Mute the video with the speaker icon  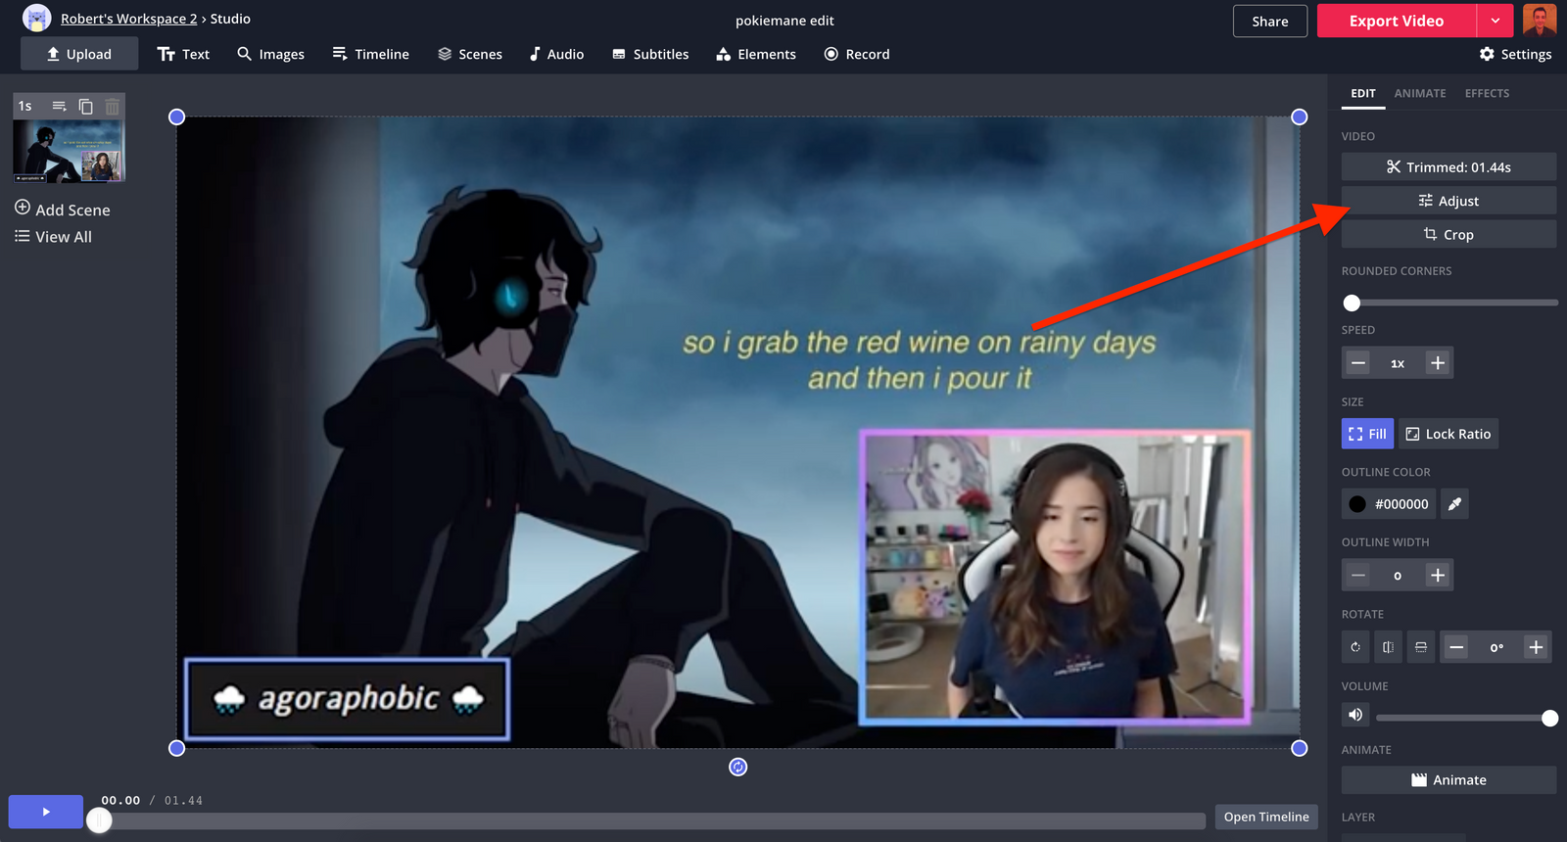click(x=1355, y=715)
